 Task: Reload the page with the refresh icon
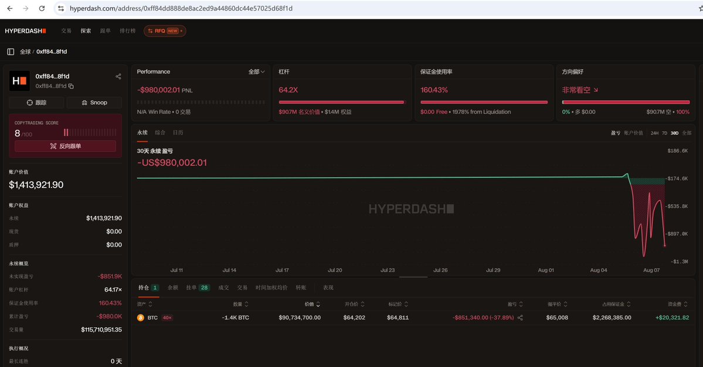click(x=42, y=9)
